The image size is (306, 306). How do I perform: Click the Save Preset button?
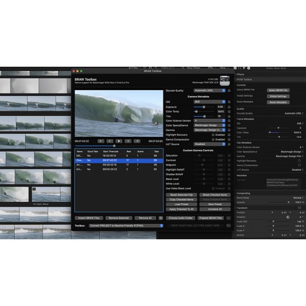(x=215, y=204)
